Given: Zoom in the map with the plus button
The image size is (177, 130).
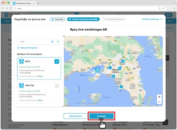Looking at the screenshot, I should pos(159,97).
